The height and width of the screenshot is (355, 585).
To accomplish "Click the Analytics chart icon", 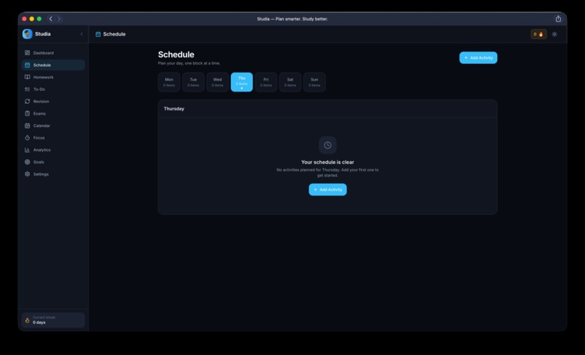I will [28, 150].
